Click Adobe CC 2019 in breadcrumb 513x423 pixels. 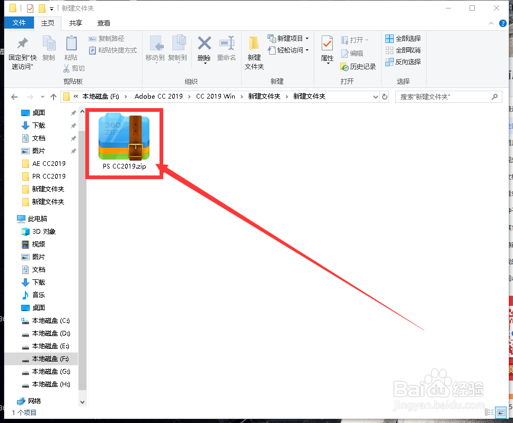(158, 96)
